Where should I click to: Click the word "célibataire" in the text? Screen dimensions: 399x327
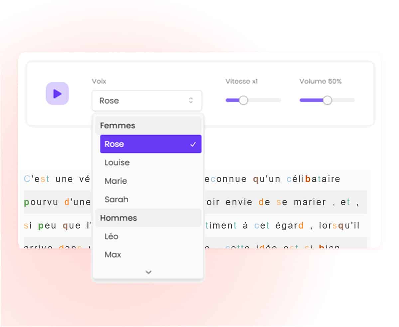pos(314,179)
